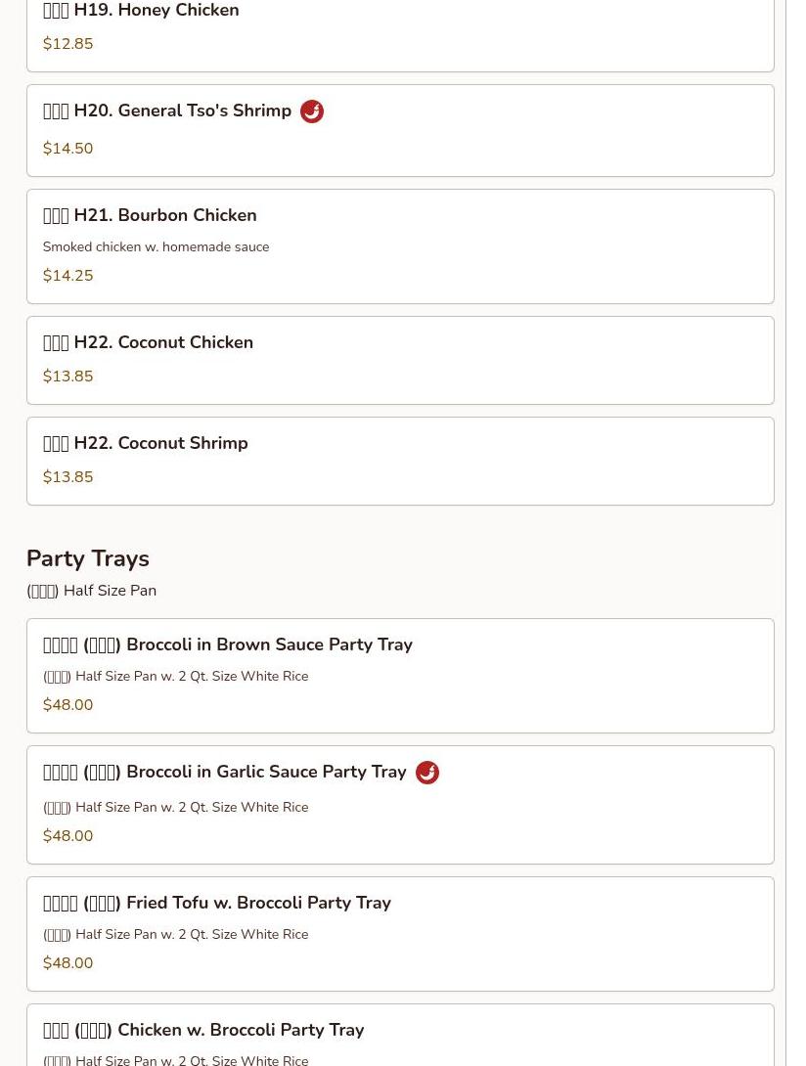806x1066 pixels.
Task: Click spicy icon on Broccoli in Garlic Sauce
Action: pyautogui.click(x=427, y=773)
